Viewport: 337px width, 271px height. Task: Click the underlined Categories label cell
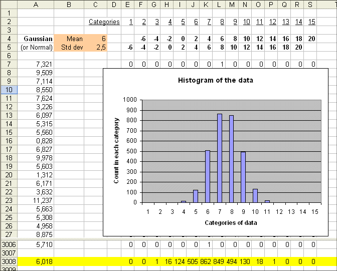[104, 22]
